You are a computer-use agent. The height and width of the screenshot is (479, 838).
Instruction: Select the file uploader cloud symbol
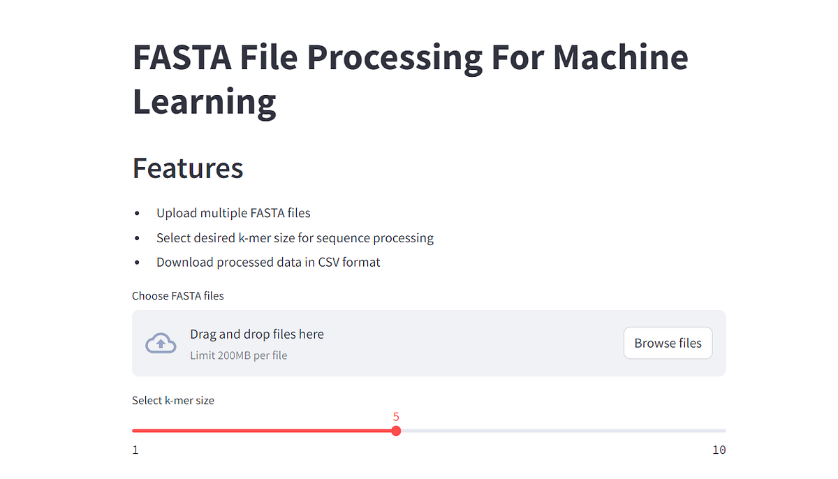161,342
